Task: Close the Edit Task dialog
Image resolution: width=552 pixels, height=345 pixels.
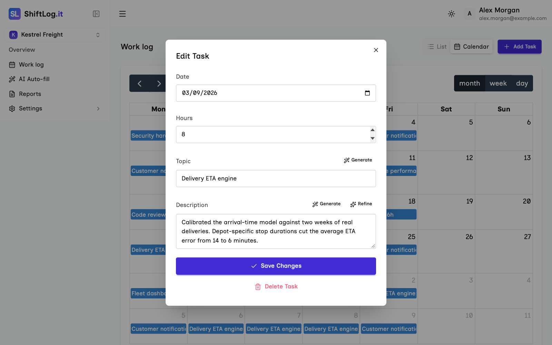Action: point(376,50)
